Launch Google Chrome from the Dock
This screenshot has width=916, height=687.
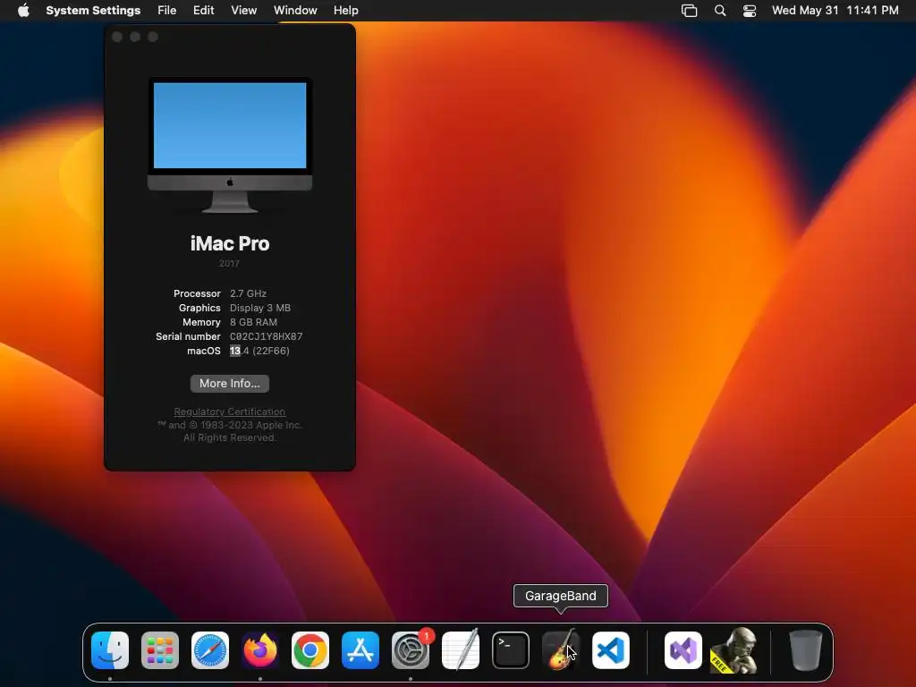(310, 650)
